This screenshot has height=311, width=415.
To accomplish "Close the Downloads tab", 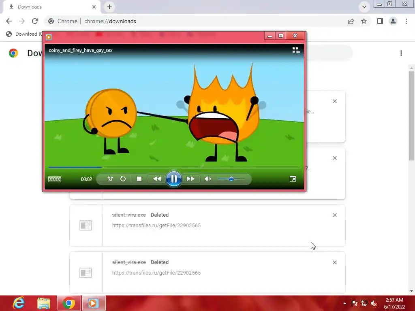I will (94, 7).
